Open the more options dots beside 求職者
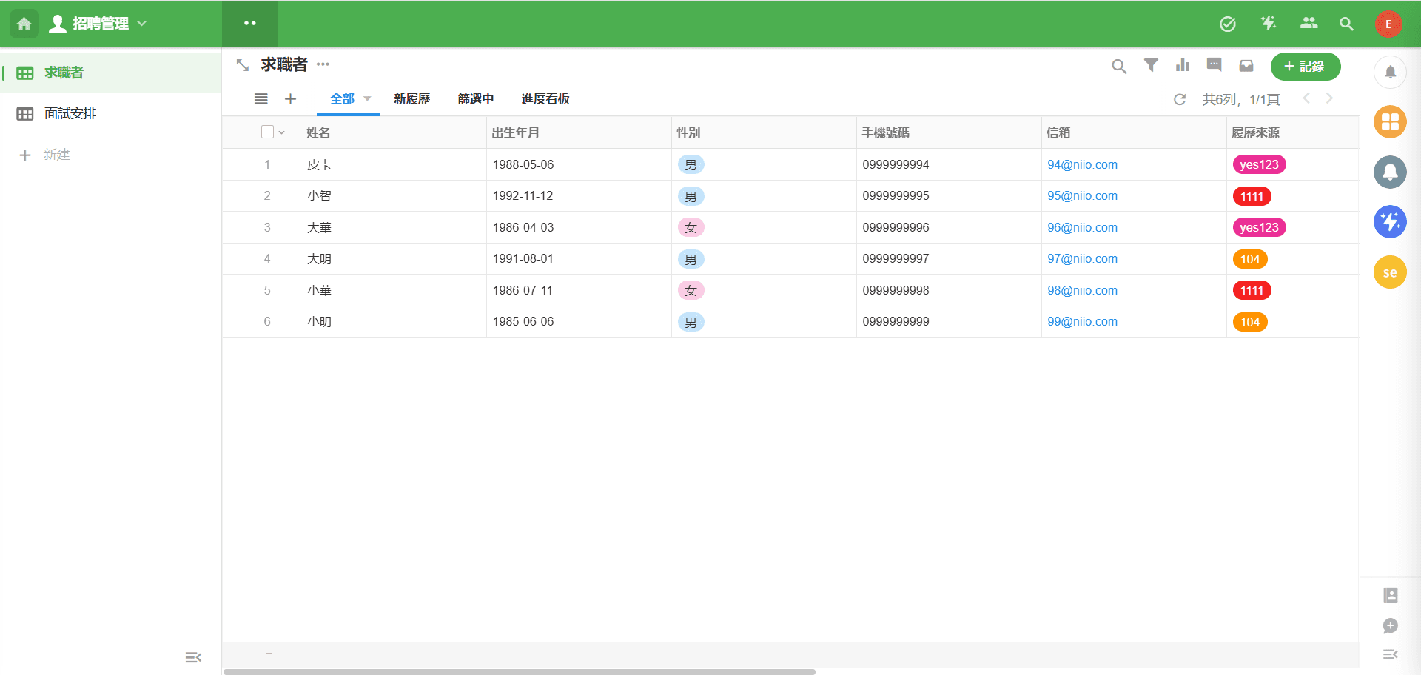1421x675 pixels. [323, 64]
